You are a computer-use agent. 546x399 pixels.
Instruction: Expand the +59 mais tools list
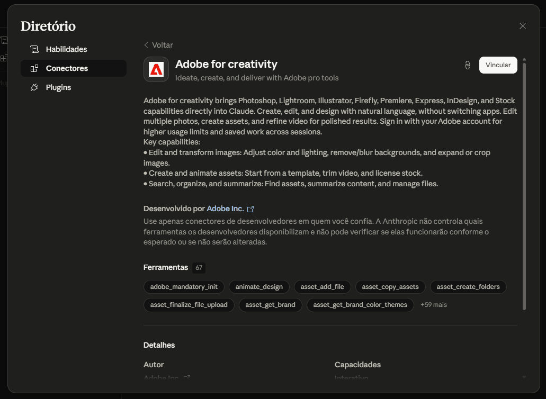point(433,305)
